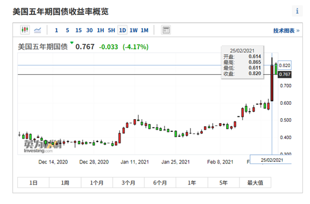Click the current value 0.767 text

click(x=85, y=47)
